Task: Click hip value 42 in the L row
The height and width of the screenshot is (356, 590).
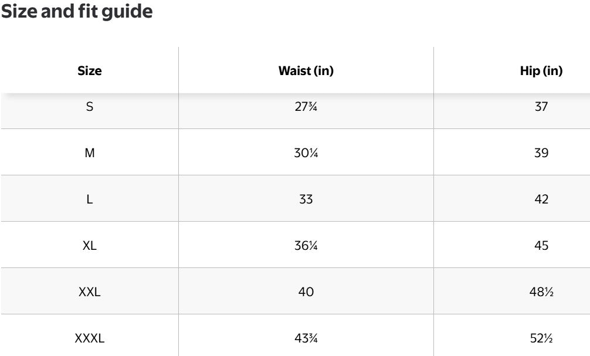Action: coord(541,199)
